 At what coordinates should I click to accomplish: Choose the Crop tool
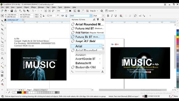click(x=2, y=29)
